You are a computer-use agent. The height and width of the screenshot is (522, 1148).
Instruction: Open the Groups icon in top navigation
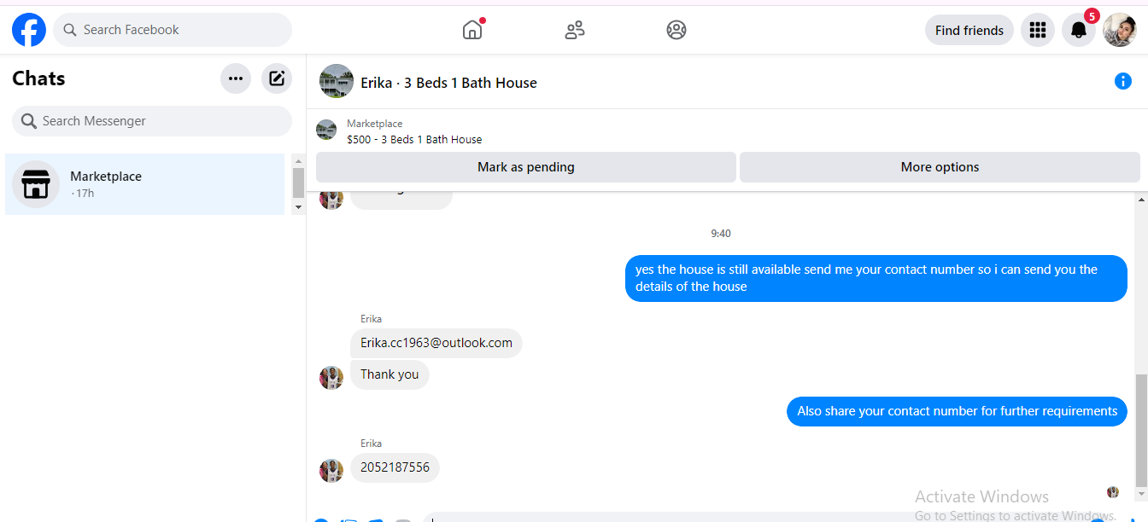[676, 30]
